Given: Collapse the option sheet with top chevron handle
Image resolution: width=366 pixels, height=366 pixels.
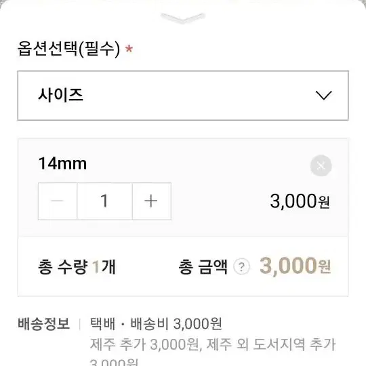Looking at the screenshot, I should (183, 18).
